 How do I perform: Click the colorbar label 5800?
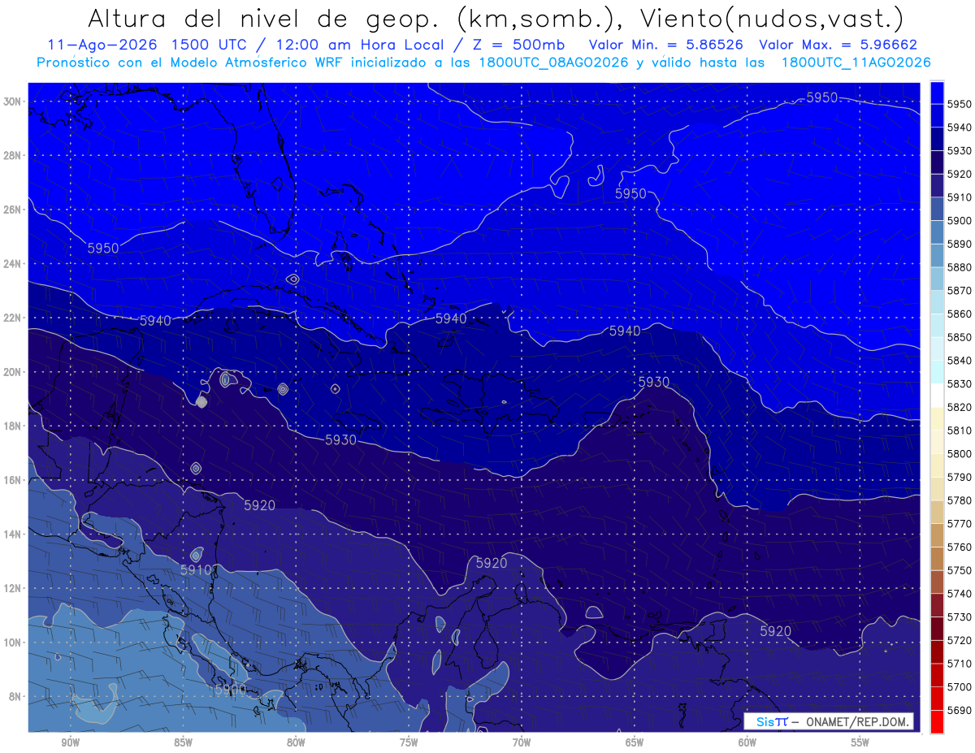coord(959,453)
